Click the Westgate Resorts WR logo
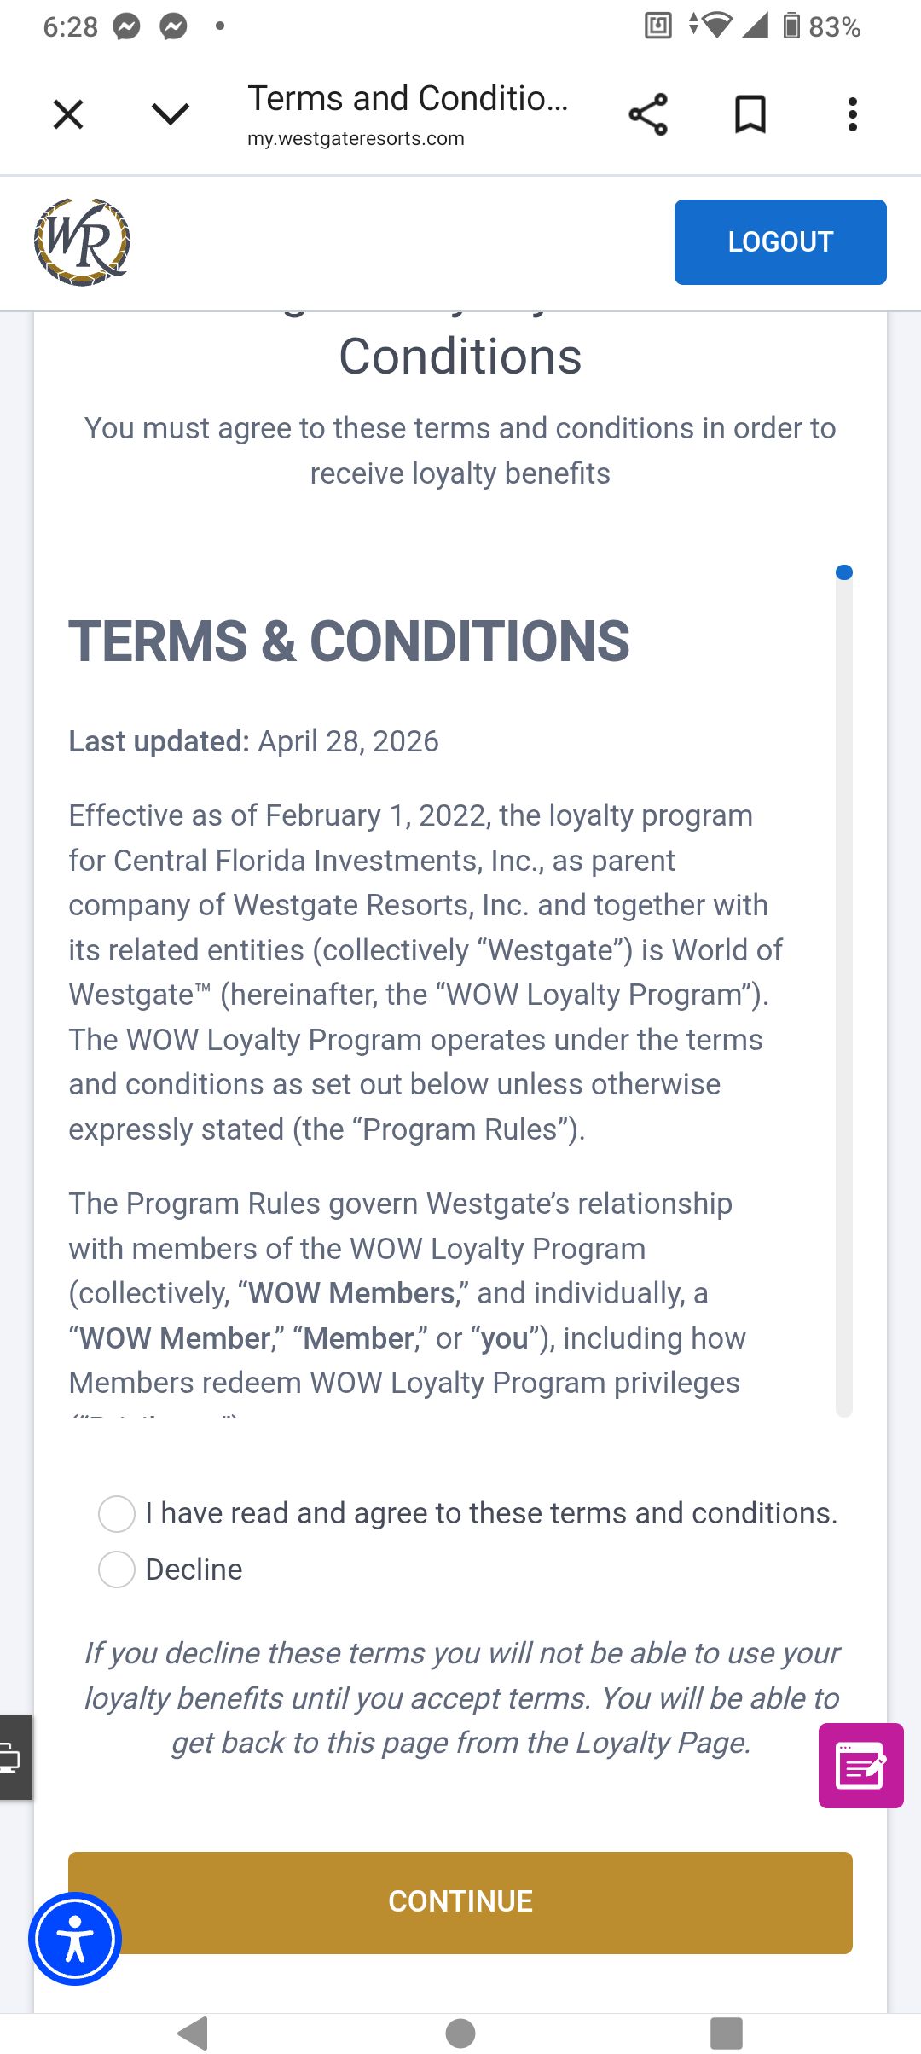 tap(82, 242)
